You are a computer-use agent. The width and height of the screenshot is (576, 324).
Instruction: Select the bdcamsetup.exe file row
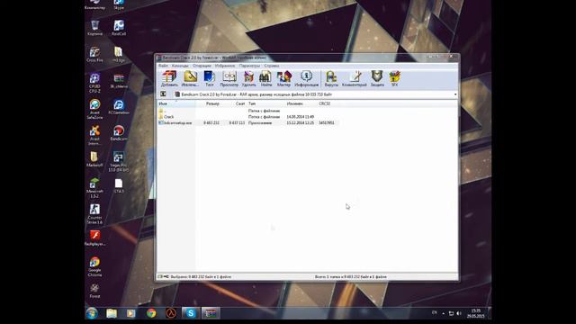click(x=248, y=122)
